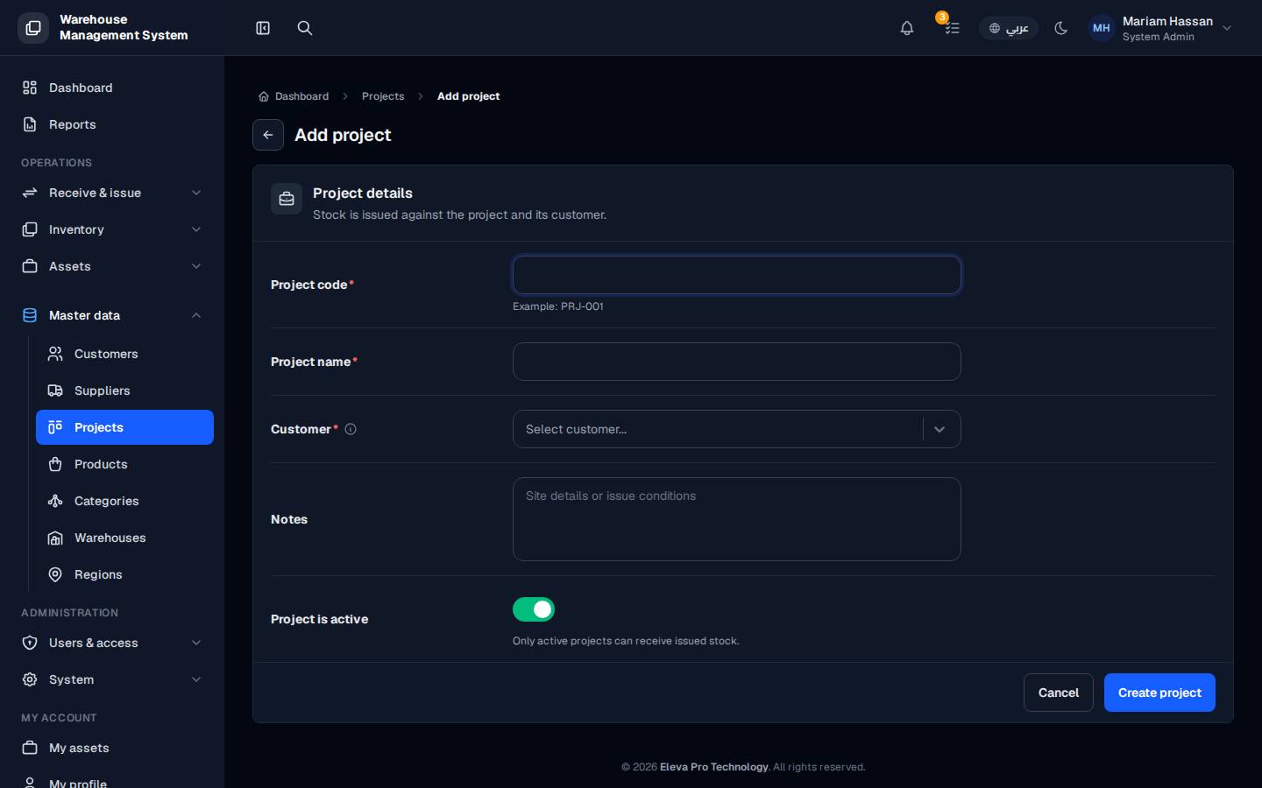1262x788 pixels.
Task: Open Mariam Hassan account menu chevron
Action: (1227, 28)
